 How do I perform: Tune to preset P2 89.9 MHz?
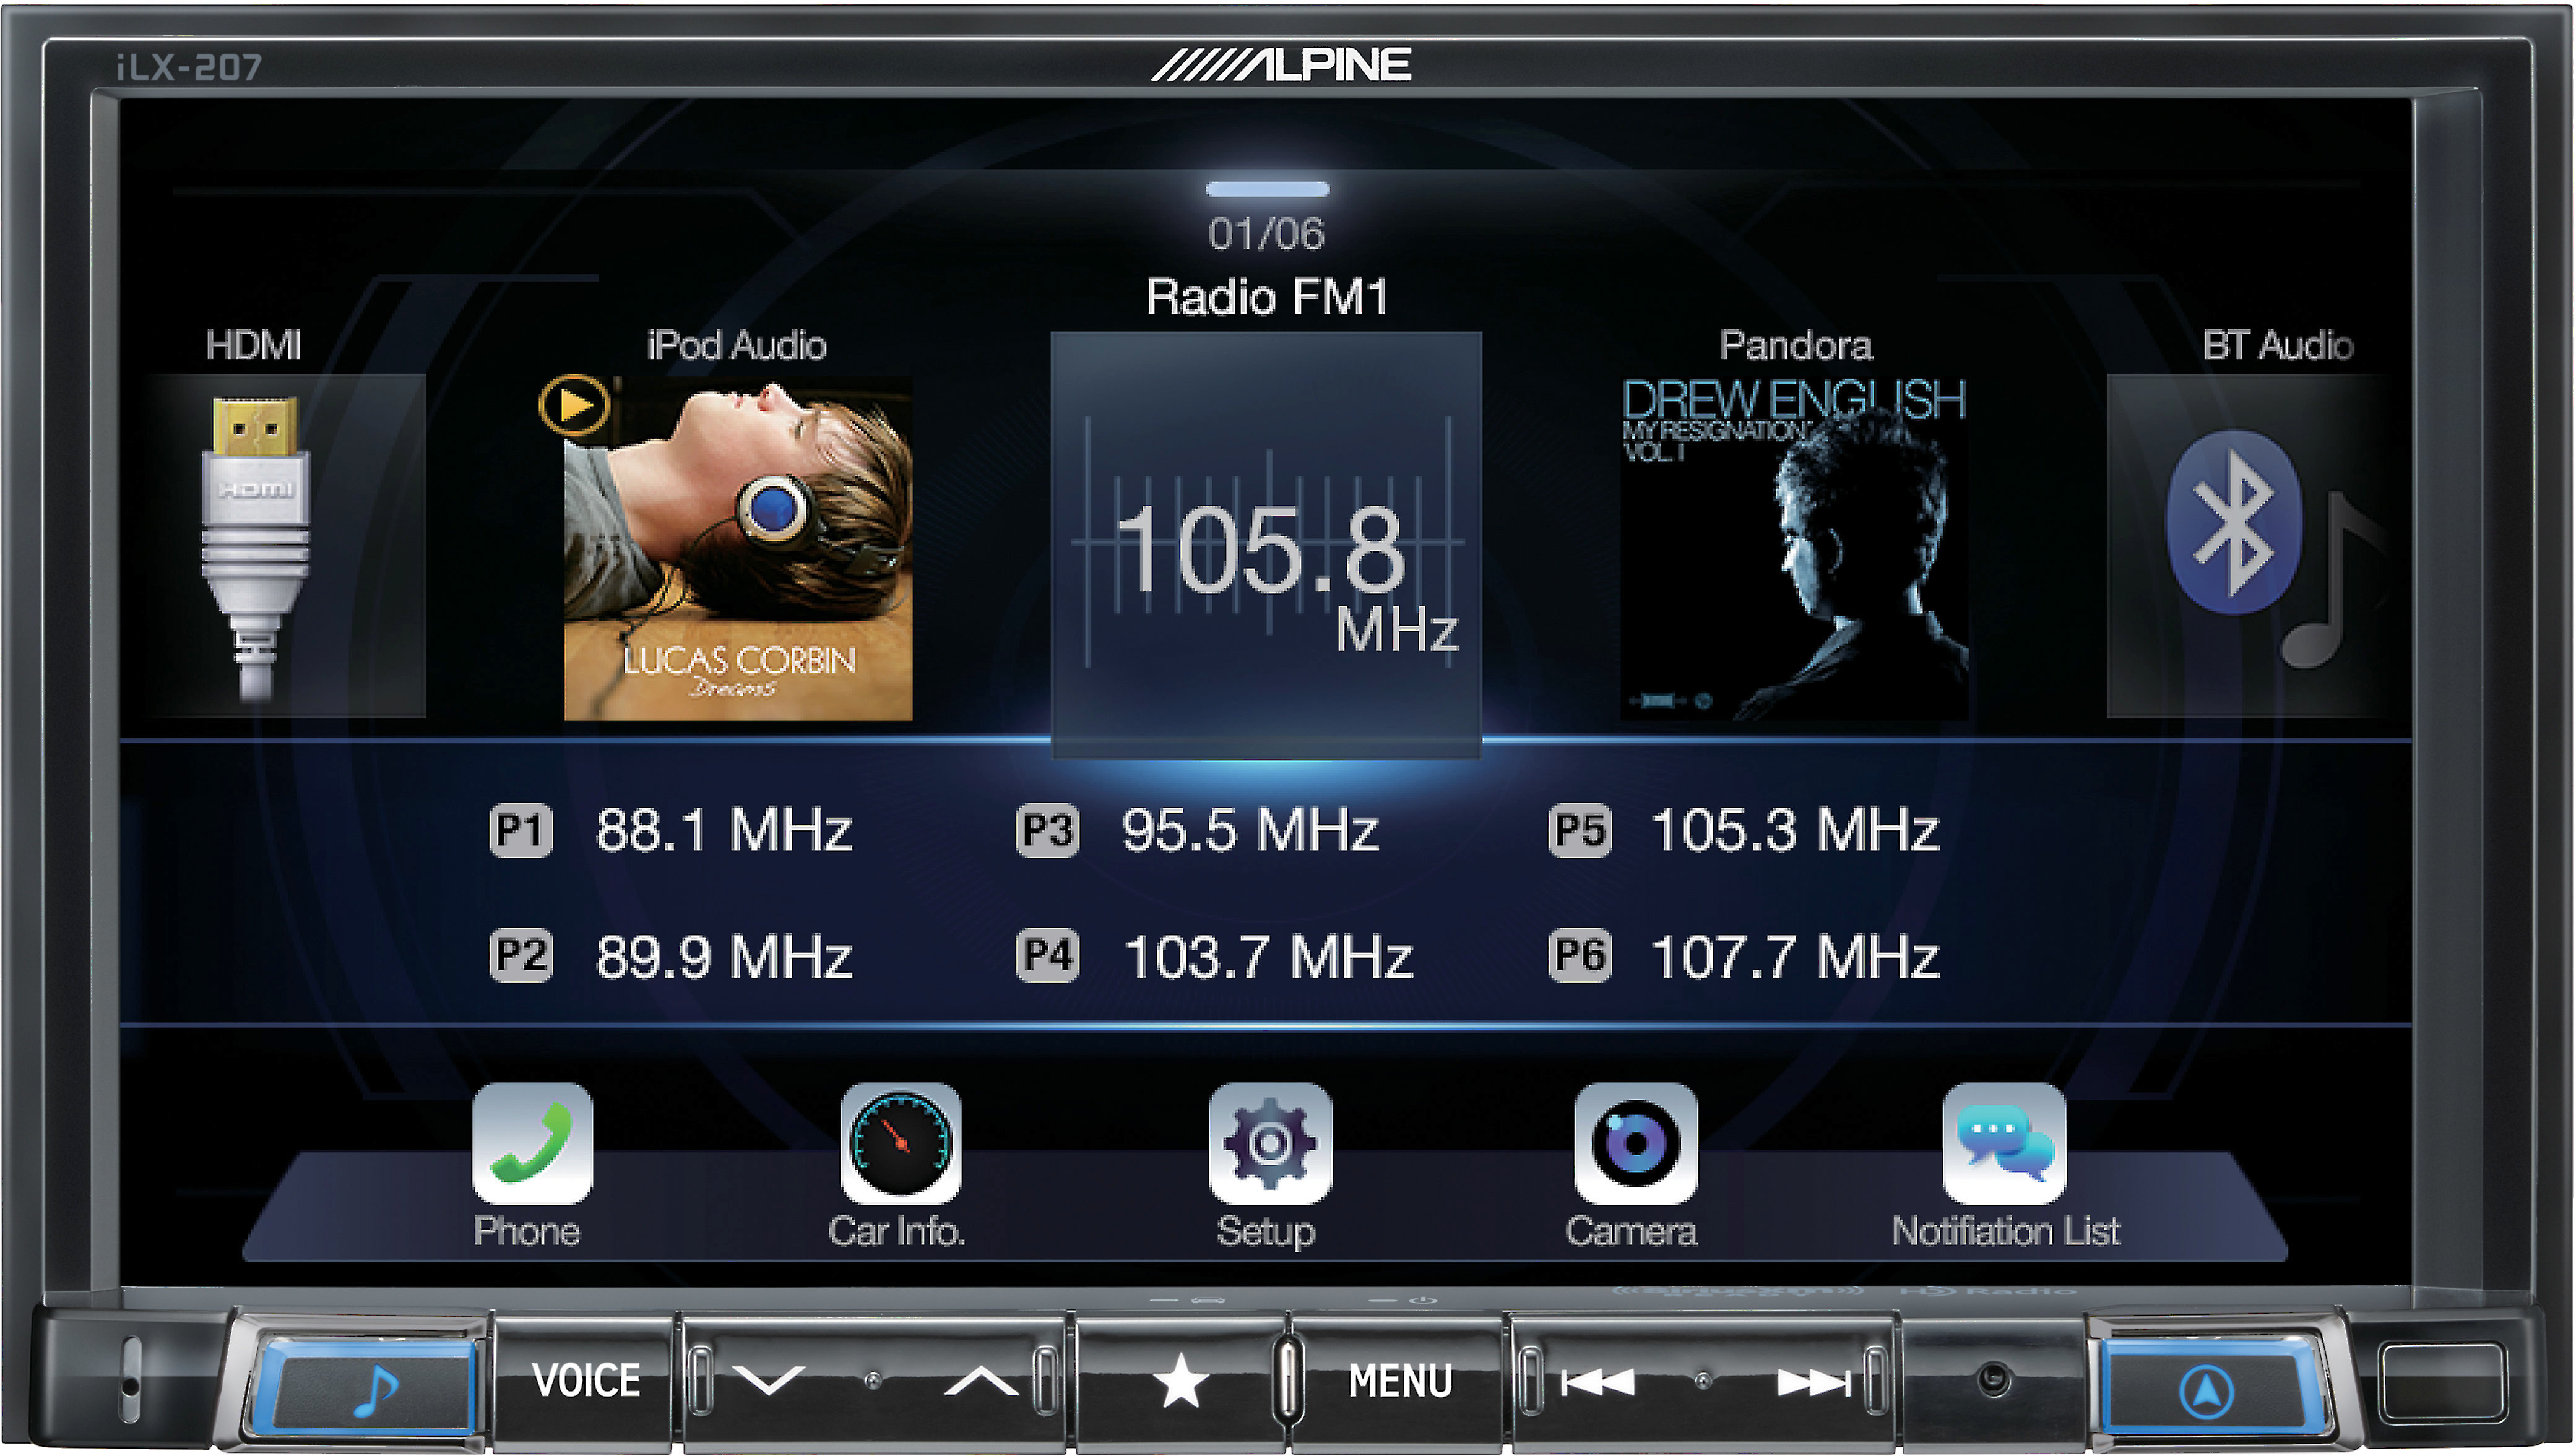[671, 956]
